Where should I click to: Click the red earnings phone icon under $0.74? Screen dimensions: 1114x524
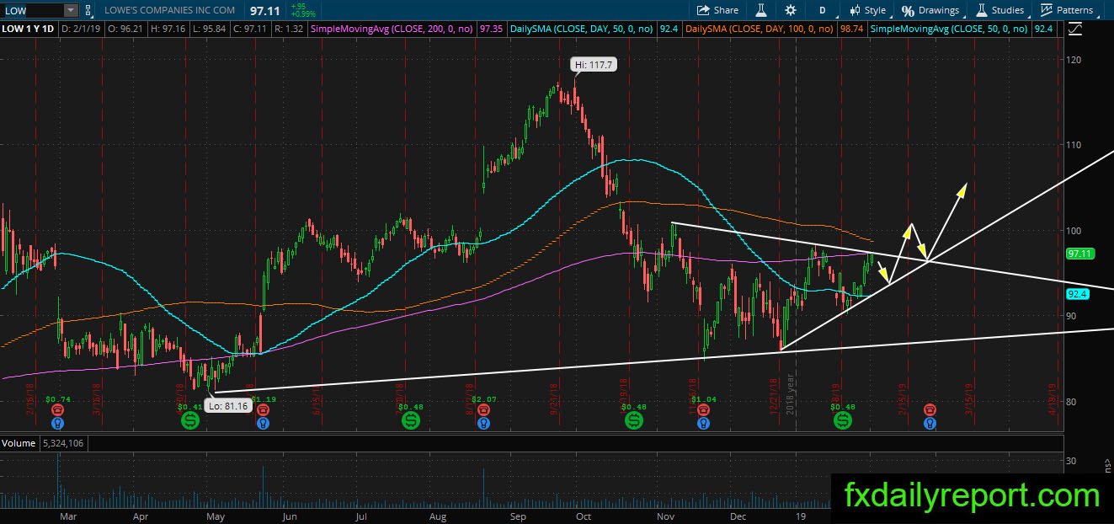coord(58,409)
